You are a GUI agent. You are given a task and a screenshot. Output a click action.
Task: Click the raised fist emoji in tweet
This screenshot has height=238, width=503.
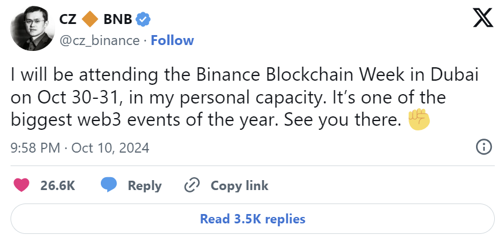click(x=419, y=119)
